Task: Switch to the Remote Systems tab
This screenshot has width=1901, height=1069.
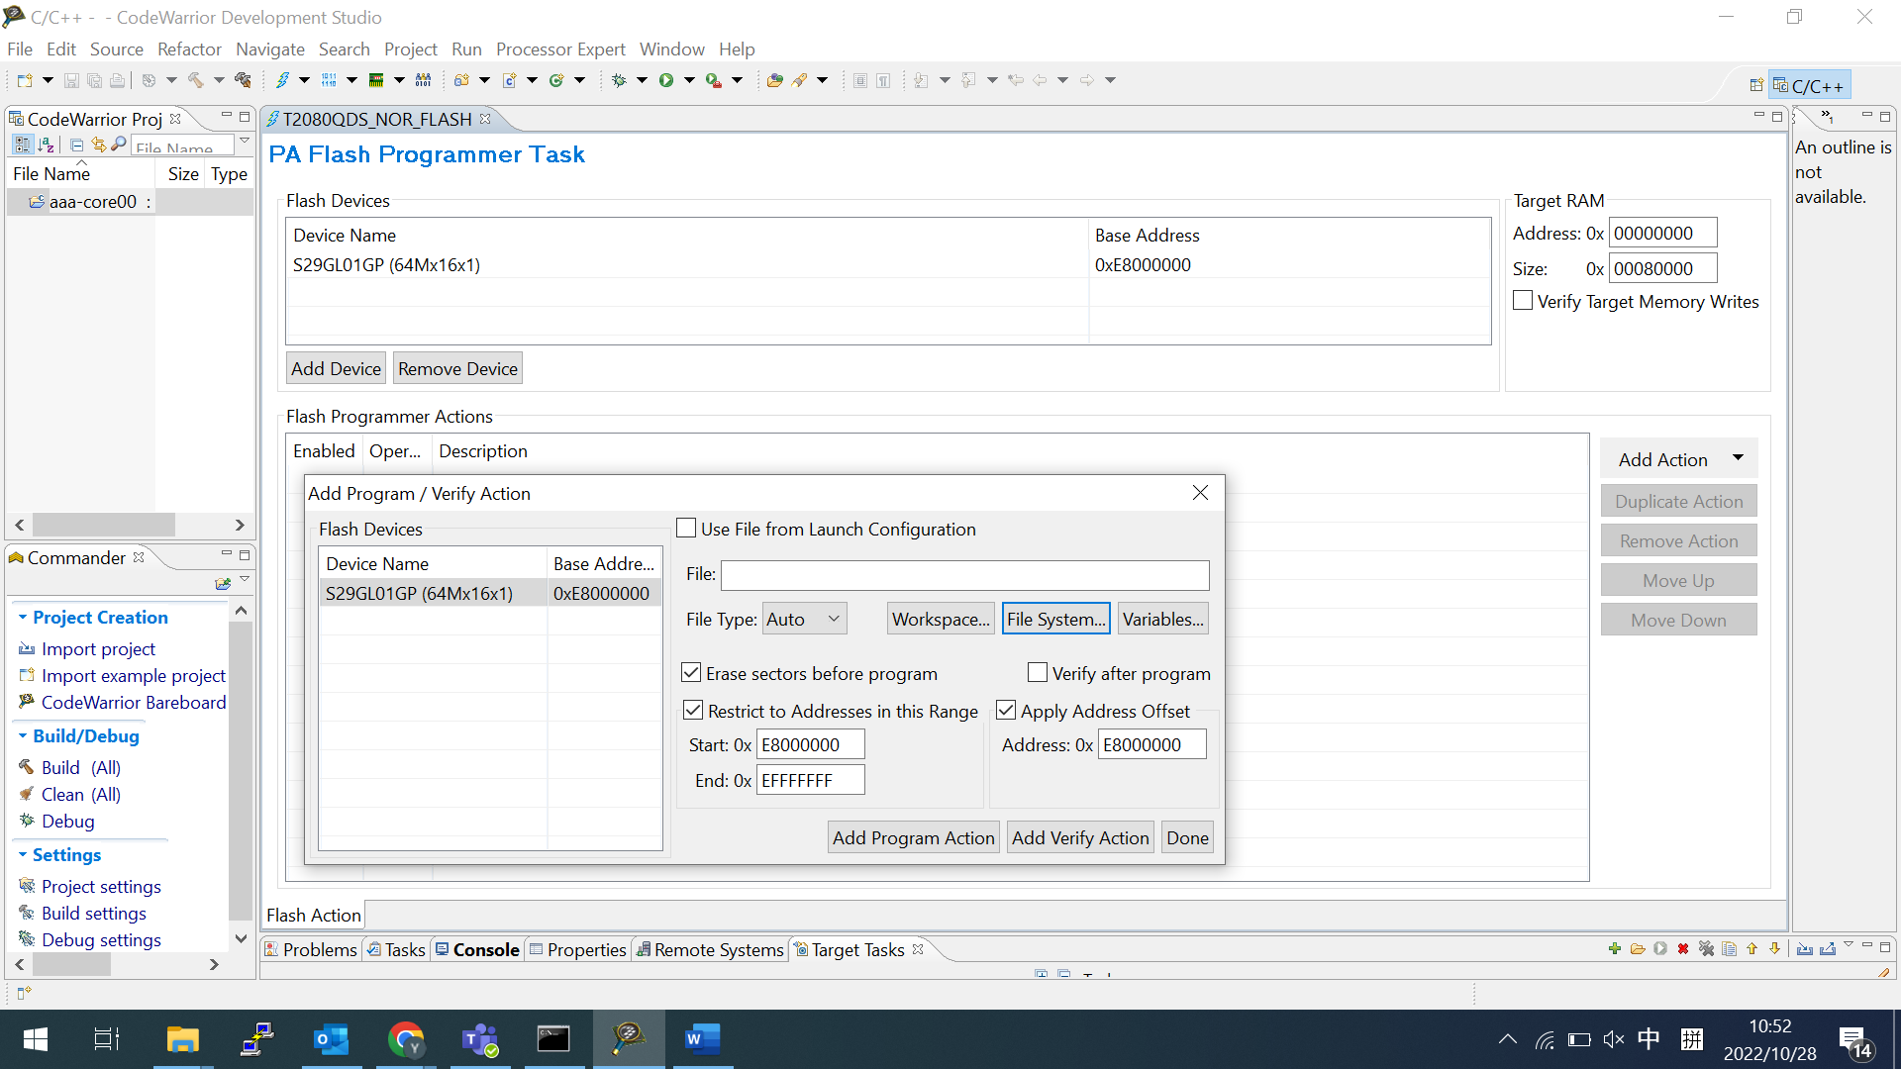Action: [719, 949]
